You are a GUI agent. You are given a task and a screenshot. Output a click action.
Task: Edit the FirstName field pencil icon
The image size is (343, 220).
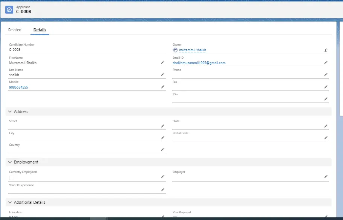[x=163, y=63]
